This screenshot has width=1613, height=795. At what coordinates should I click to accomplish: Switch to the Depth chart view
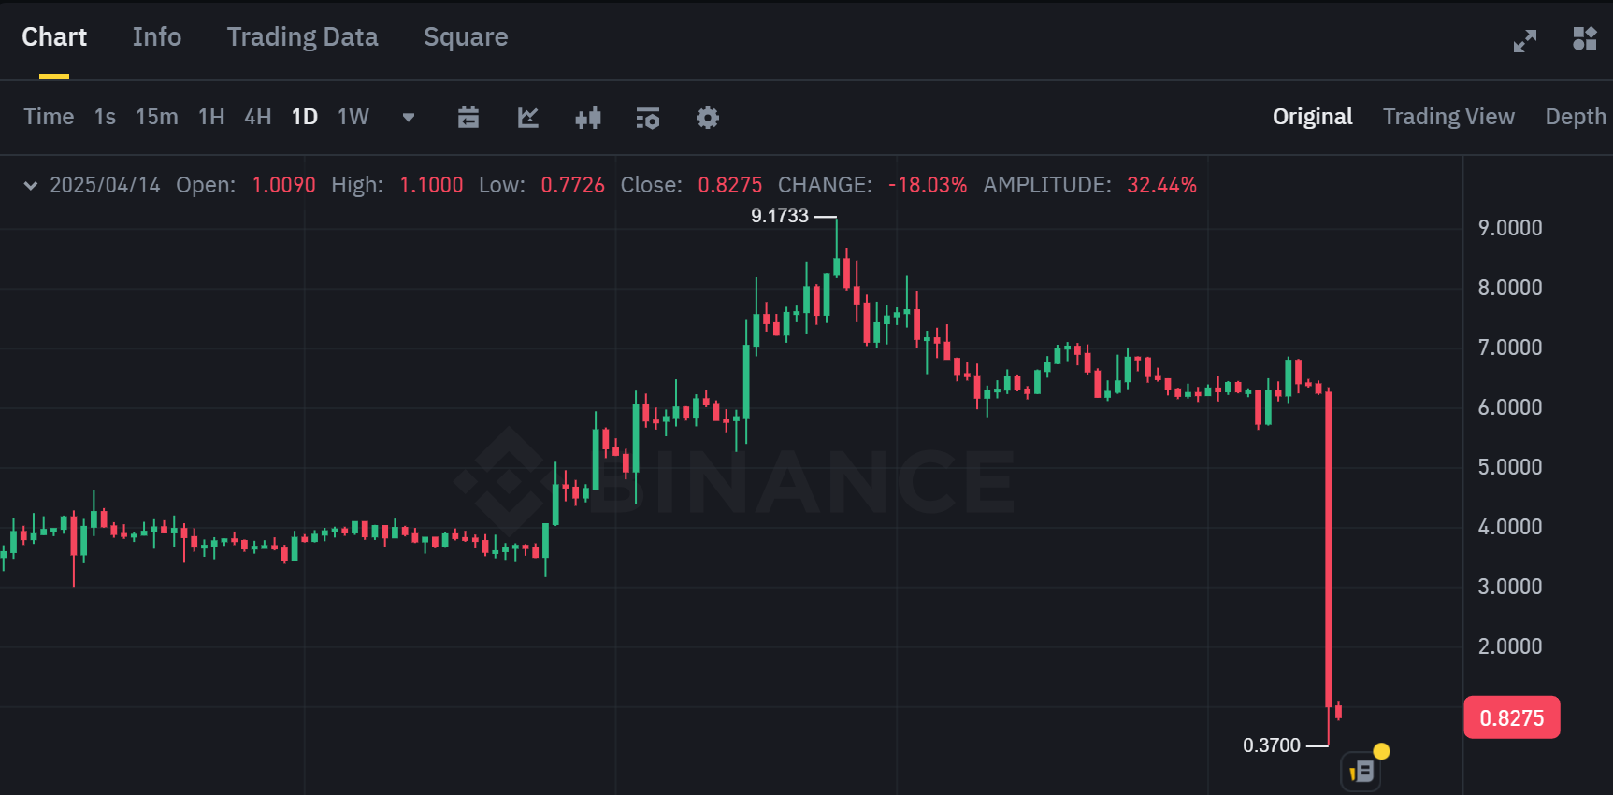point(1575,117)
